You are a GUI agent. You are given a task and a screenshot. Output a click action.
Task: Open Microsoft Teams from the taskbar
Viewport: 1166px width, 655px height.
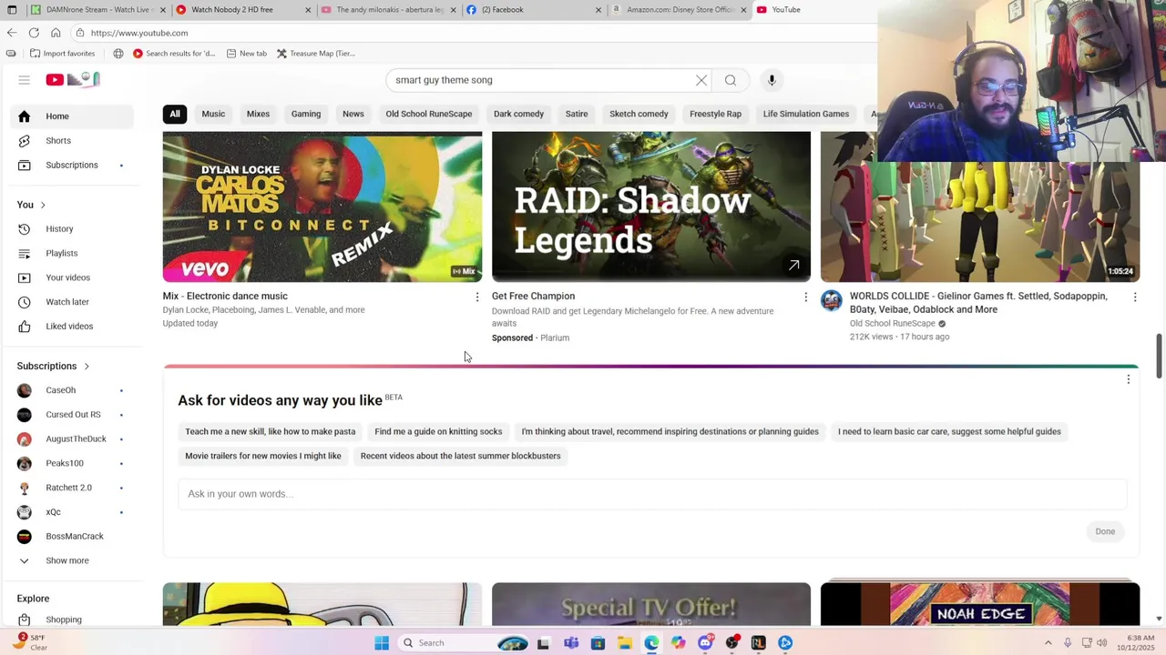tap(571, 643)
